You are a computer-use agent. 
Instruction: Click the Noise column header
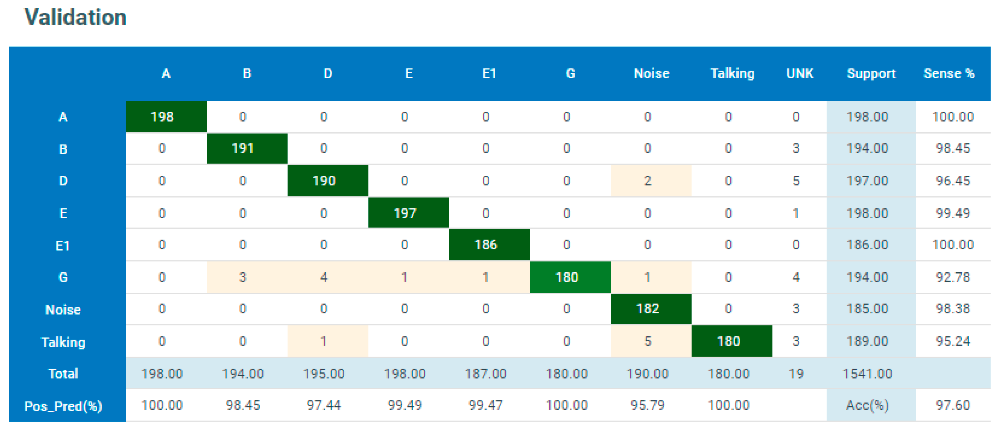[x=651, y=73]
